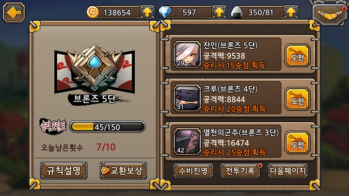Tap the gold coin icon
This screenshot has height=196, width=349.
(93, 12)
